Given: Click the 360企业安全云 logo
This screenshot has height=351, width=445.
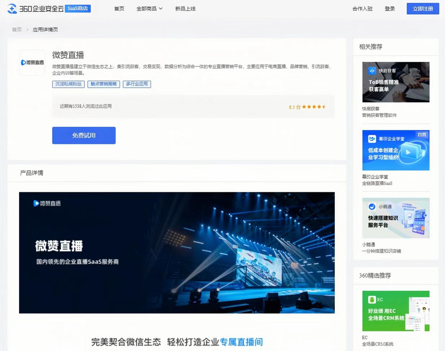Looking at the screenshot, I should [36, 9].
